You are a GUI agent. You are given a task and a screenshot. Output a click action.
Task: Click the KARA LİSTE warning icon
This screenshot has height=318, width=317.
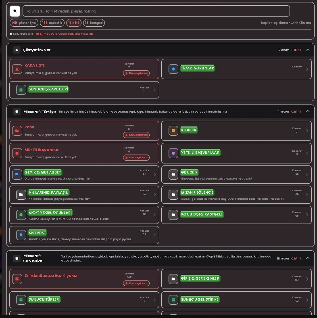pyautogui.click(x=17, y=69)
